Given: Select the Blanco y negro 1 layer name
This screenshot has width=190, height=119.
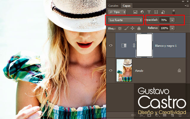Looking at the screenshot, I should (x=166, y=46).
